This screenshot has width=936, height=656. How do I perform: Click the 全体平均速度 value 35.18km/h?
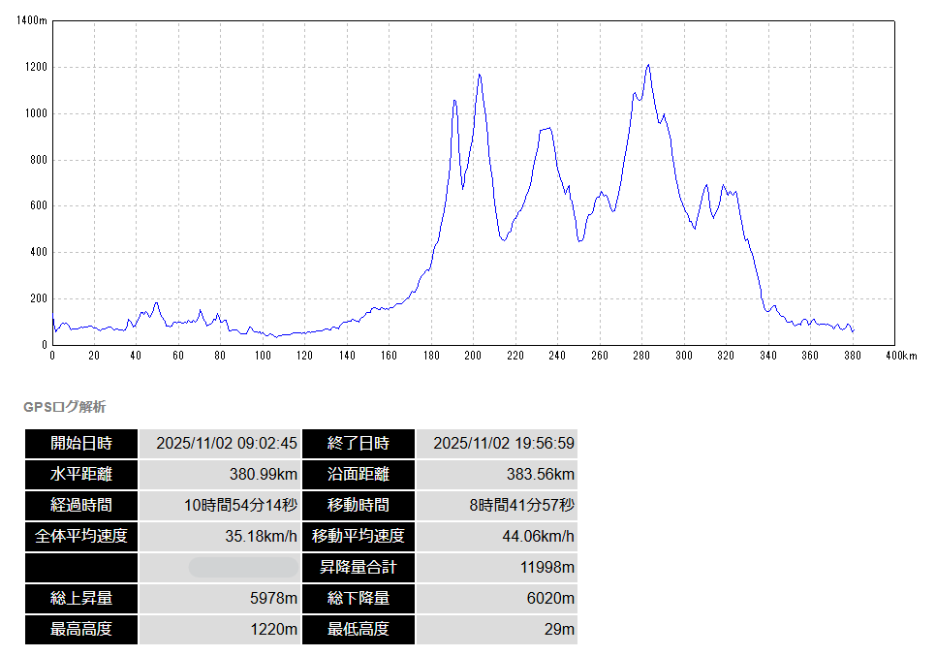[260, 536]
